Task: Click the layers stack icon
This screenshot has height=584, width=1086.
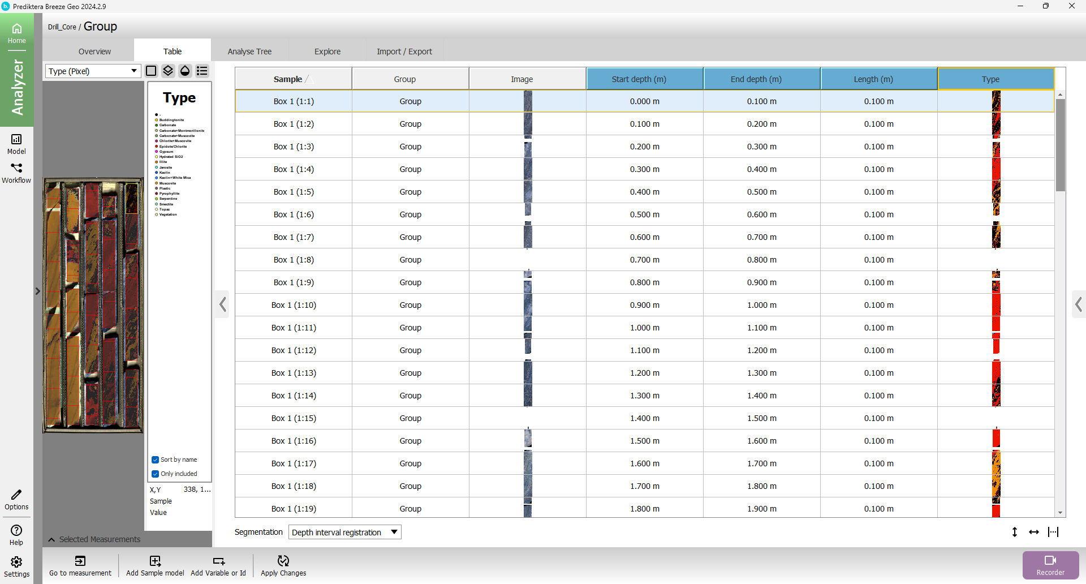Action: 168,71
